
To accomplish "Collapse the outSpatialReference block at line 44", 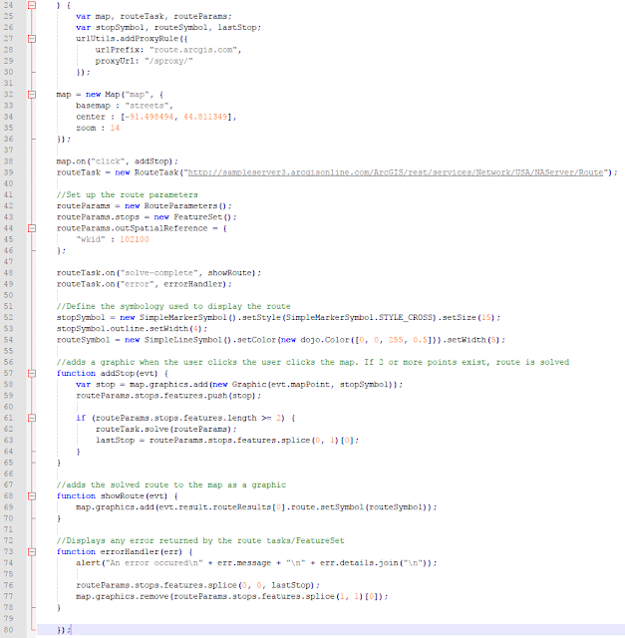I will (32, 228).
